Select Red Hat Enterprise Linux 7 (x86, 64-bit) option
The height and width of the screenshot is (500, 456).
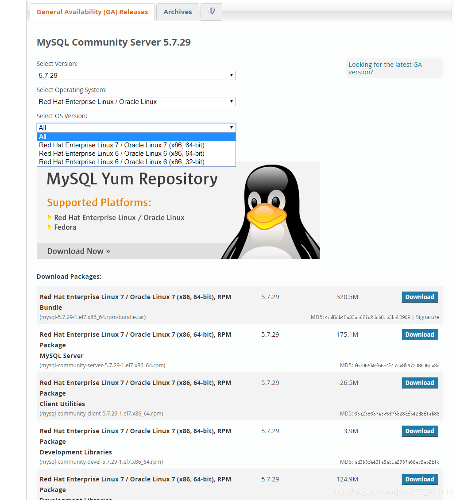(136, 145)
